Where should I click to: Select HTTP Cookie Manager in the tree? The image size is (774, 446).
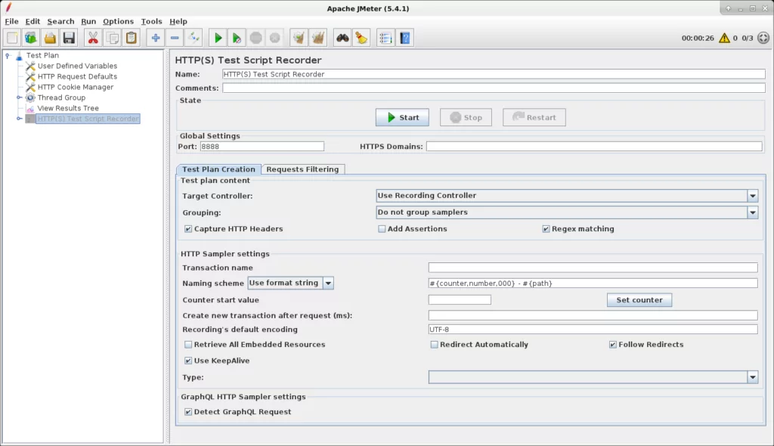(75, 88)
